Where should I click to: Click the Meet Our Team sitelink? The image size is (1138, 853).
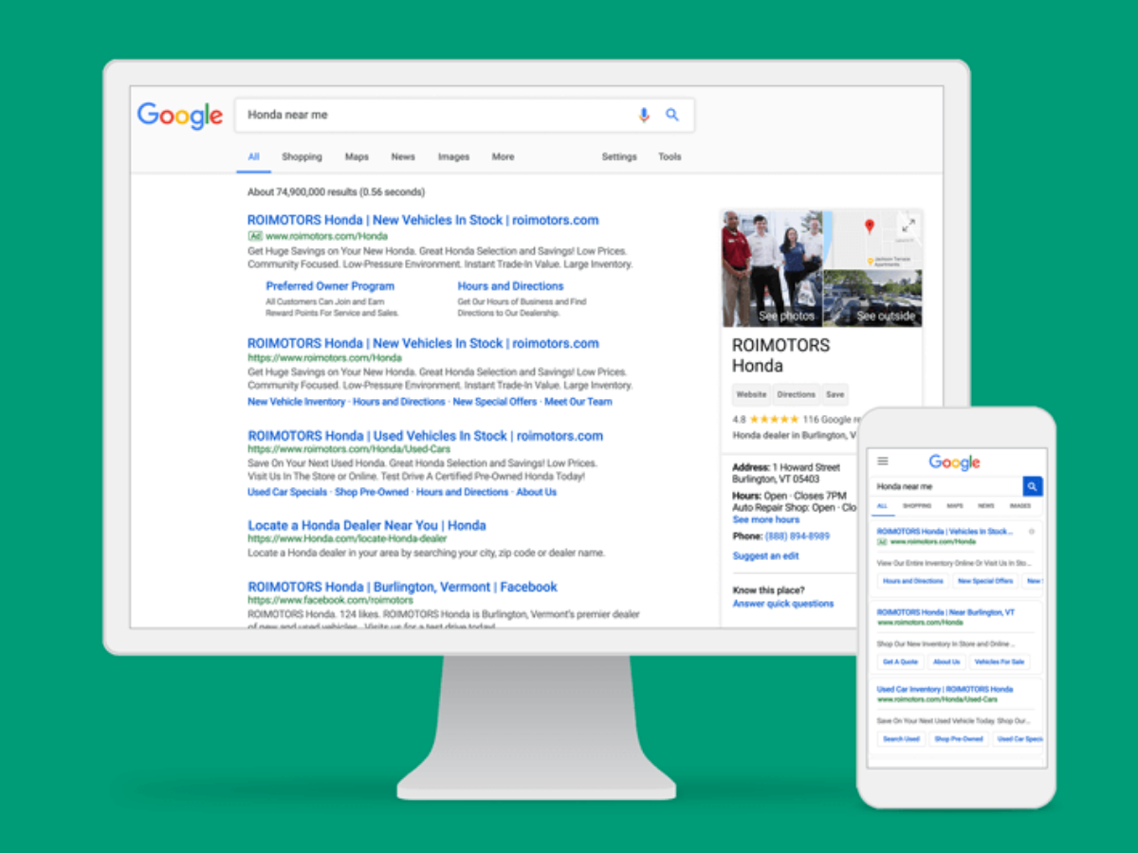click(578, 402)
